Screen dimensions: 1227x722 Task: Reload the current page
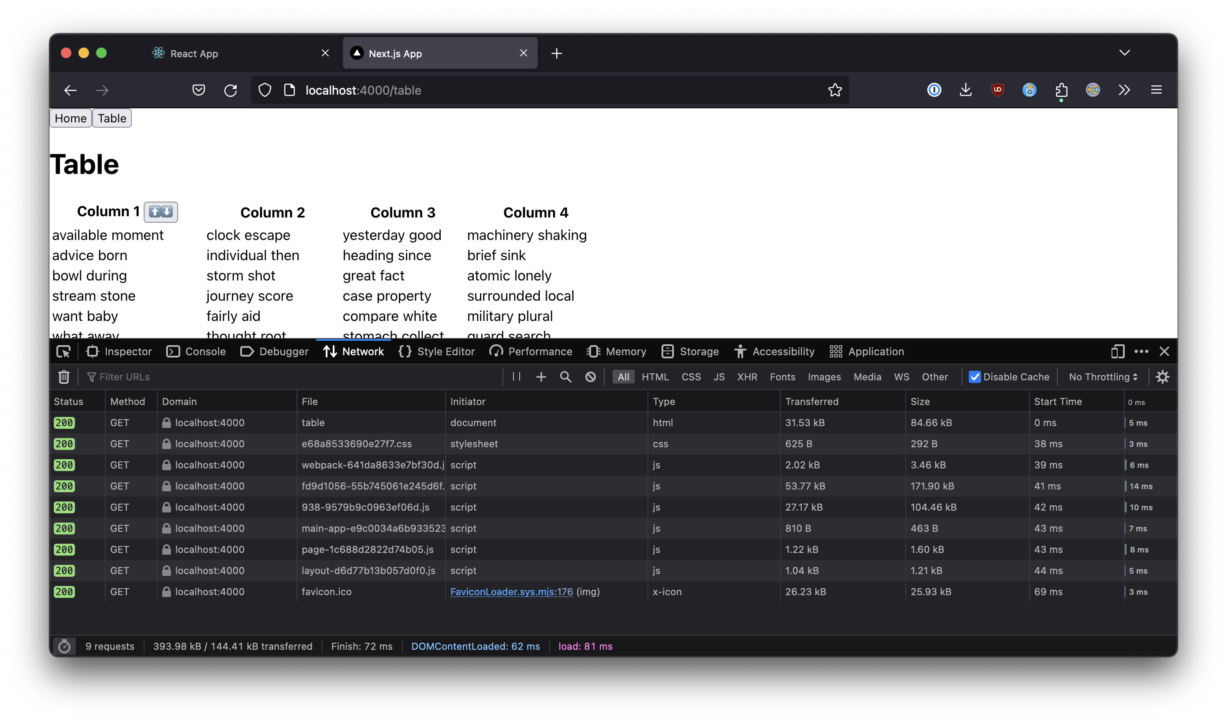[x=231, y=90]
